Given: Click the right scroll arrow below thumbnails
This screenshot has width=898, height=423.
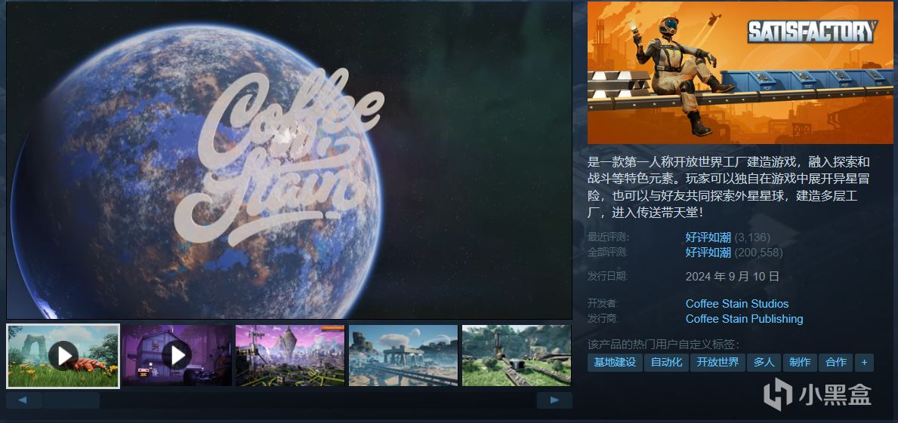Looking at the screenshot, I should coord(554,400).
